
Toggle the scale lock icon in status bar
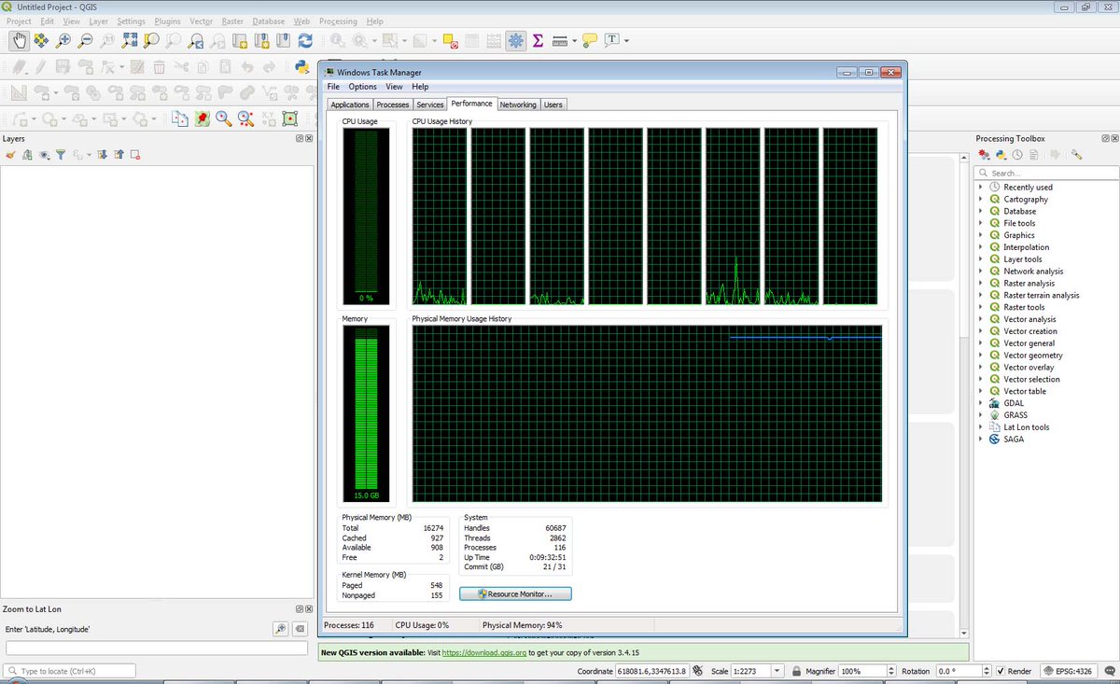click(796, 671)
